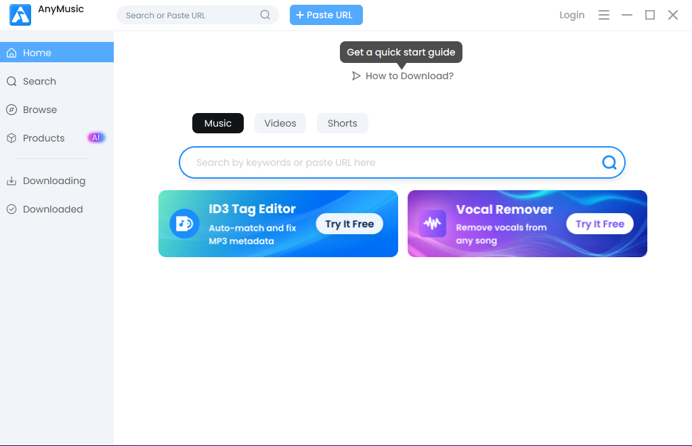This screenshot has width=692, height=446.
Task: Open Products in the sidebar
Action: pyautogui.click(x=57, y=138)
